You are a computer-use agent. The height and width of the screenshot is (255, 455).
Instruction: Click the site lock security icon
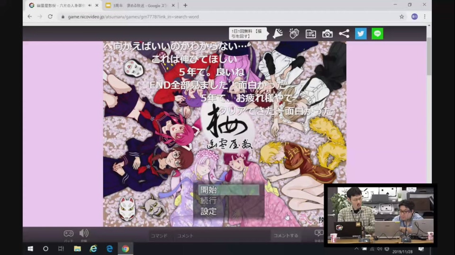tap(63, 17)
